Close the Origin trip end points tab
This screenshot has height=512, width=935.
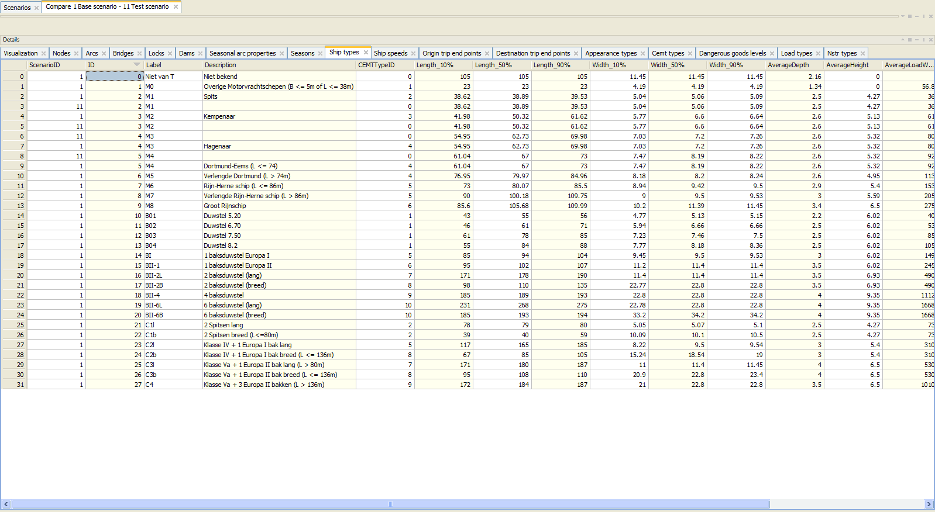(x=487, y=53)
